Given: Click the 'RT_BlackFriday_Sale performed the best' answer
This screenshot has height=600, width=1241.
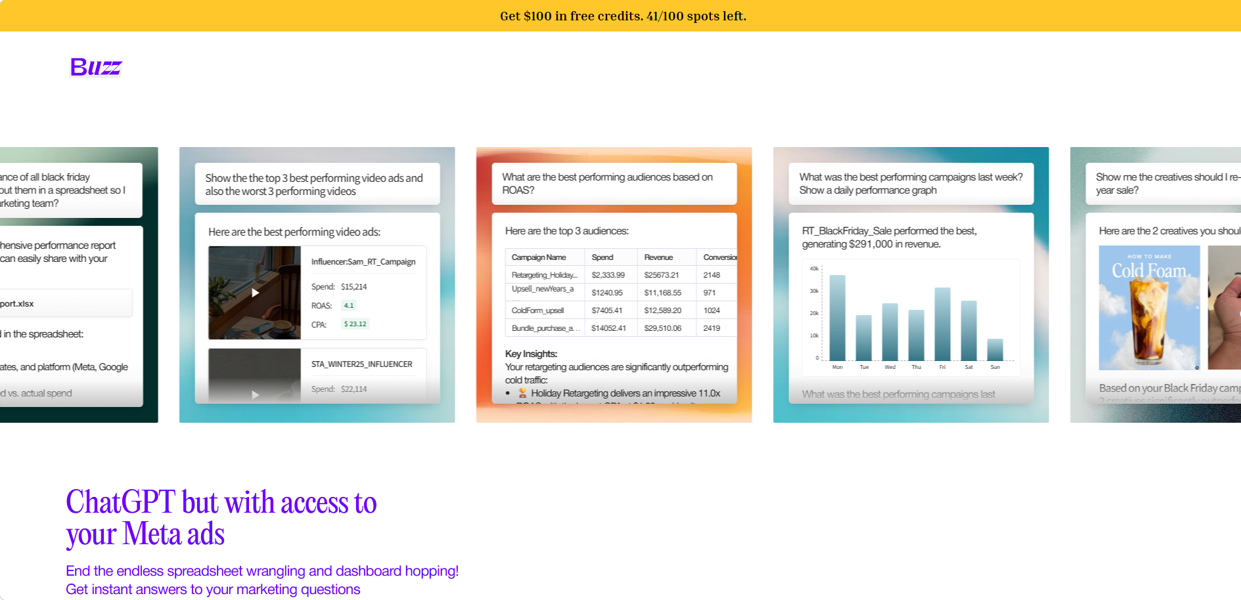Looking at the screenshot, I should tap(890, 238).
